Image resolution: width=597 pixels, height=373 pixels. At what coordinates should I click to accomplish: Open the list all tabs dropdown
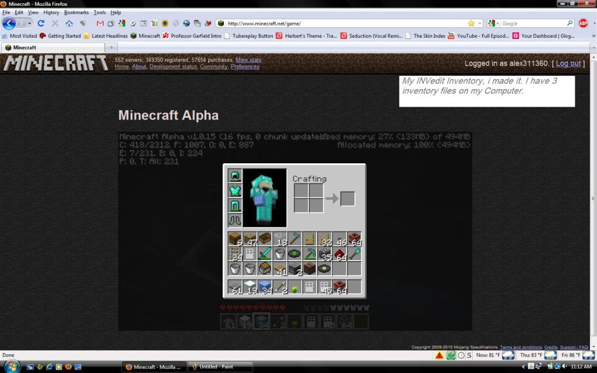[x=593, y=48]
